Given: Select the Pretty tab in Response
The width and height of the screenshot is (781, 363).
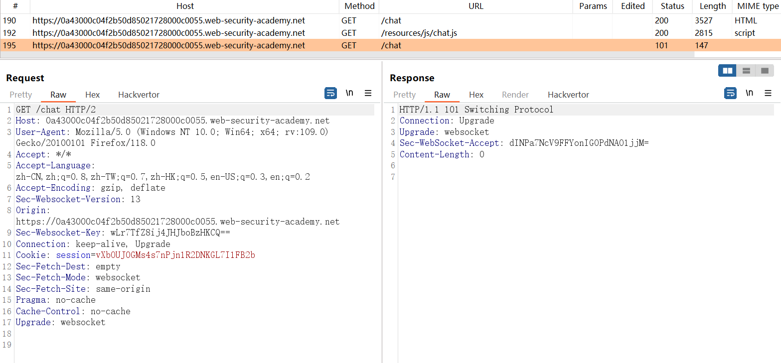Looking at the screenshot, I should click(404, 95).
